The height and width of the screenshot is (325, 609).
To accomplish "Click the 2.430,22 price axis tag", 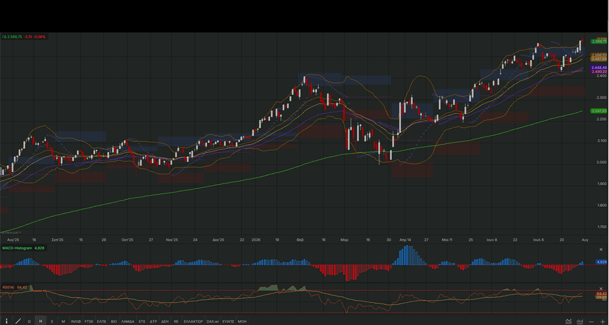I will (599, 72).
